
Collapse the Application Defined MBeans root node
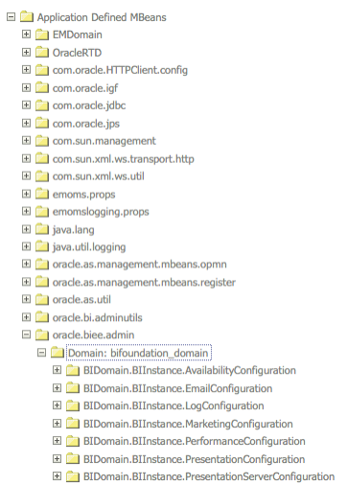coord(11,16)
